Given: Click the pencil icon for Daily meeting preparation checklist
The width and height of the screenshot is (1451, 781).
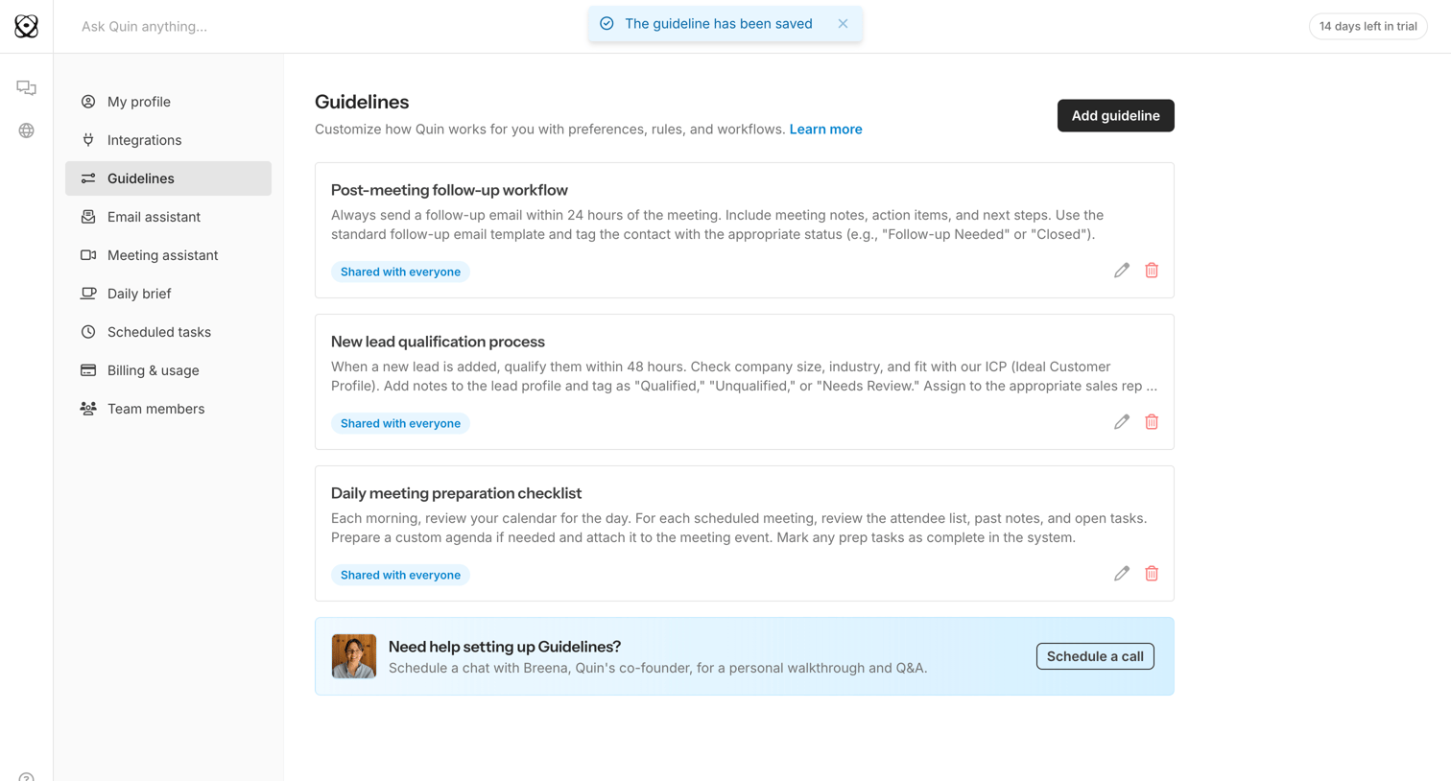Looking at the screenshot, I should (x=1121, y=574).
